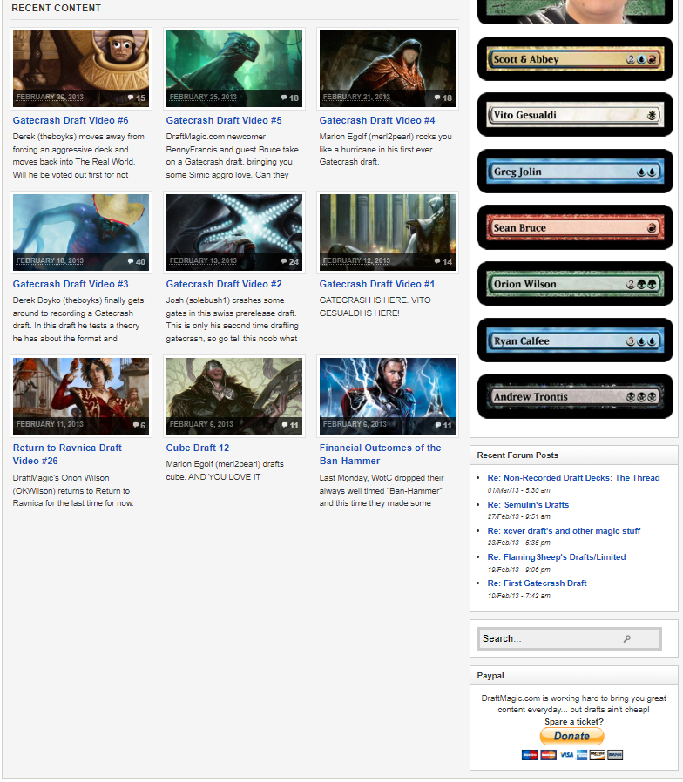The height and width of the screenshot is (782, 683).
Task: Click the Gatecrash Draft Video #3 title
Action: 71,284
